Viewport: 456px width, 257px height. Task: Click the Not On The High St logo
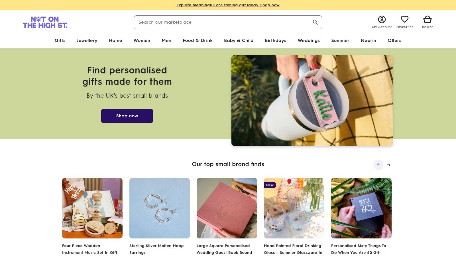click(45, 22)
